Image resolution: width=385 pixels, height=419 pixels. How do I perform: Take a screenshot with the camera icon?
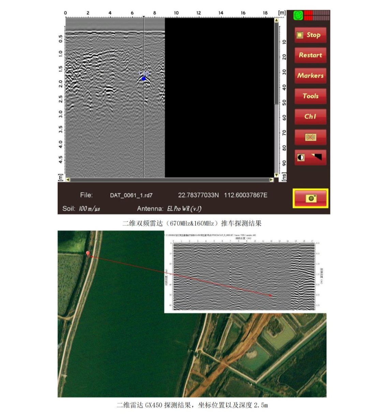click(x=310, y=198)
